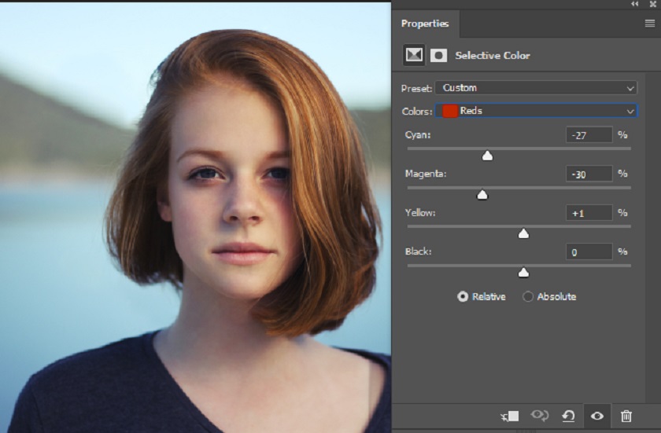Open the Preset dropdown showing Custom
This screenshot has height=433, width=661.
tap(537, 88)
